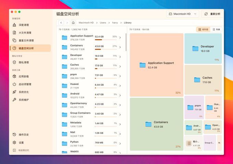Image resolution: width=233 pixels, height=164 pixels.
Task: Click Library in breadcrumb path
Action: coord(128,23)
